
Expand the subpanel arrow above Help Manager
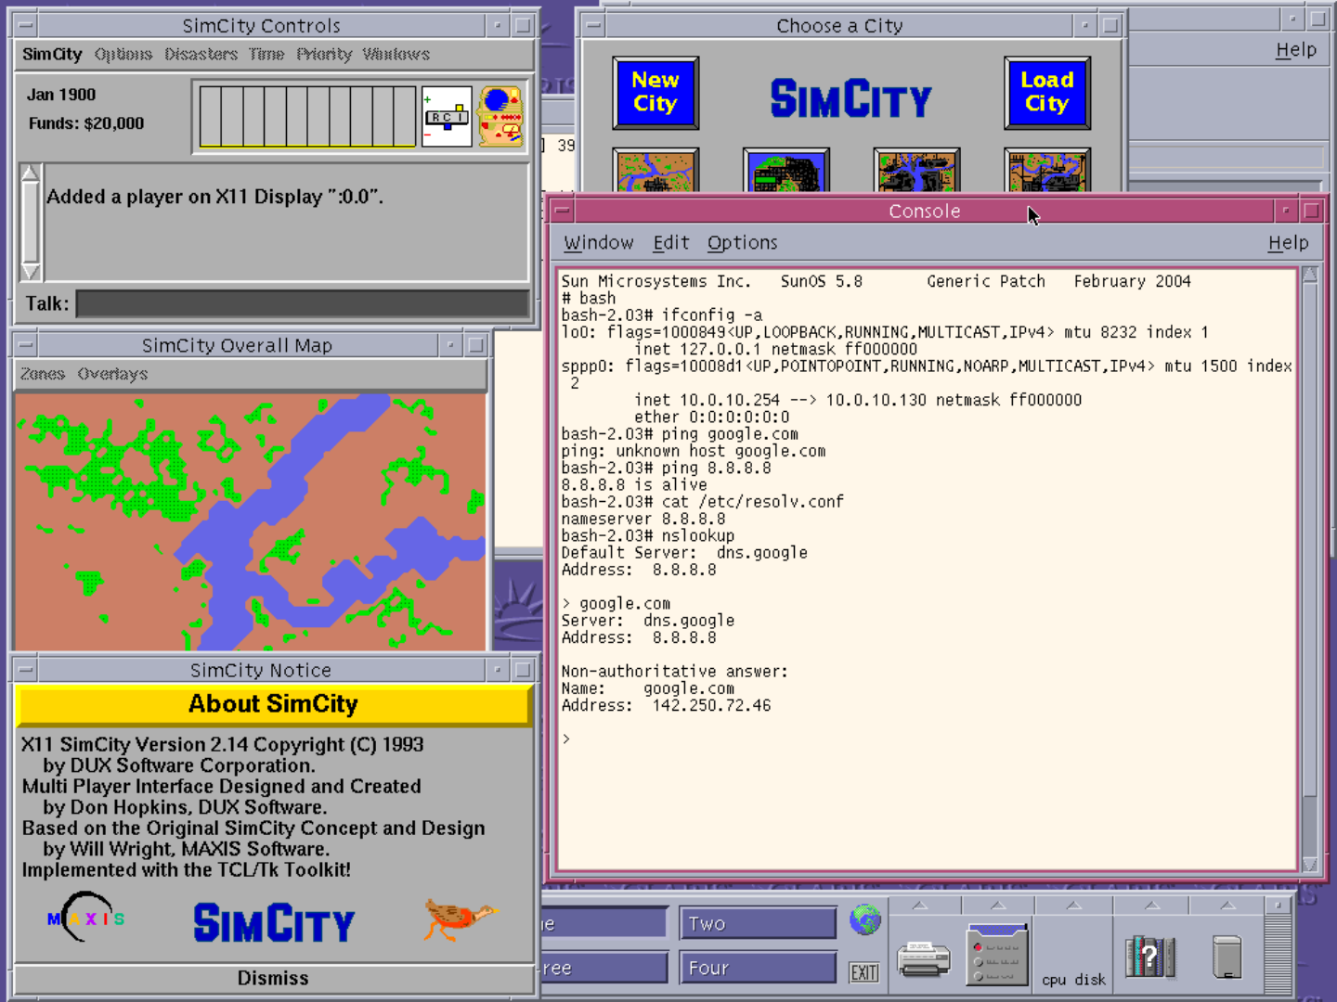(1151, 906)
